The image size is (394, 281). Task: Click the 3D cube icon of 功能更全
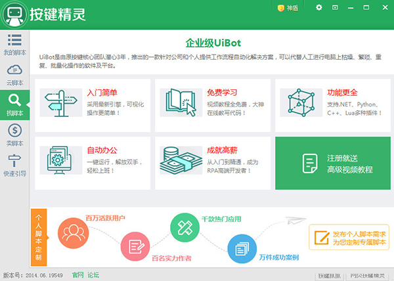(x=301, y=102)
